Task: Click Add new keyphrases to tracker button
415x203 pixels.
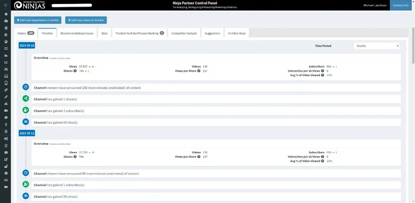Action: pos(38,20)
